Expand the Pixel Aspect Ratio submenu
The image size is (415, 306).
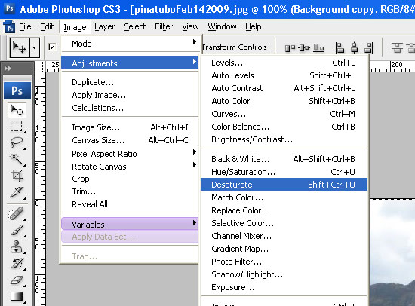131,154
